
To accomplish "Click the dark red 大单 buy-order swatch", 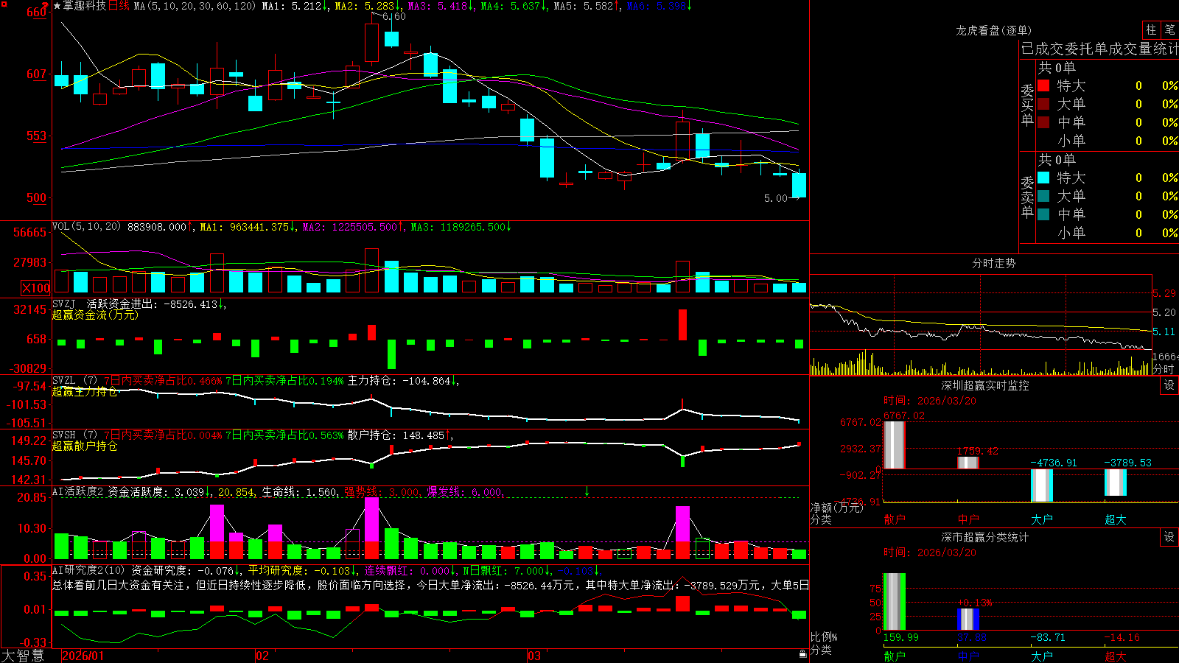I will tap(1043, 104).
